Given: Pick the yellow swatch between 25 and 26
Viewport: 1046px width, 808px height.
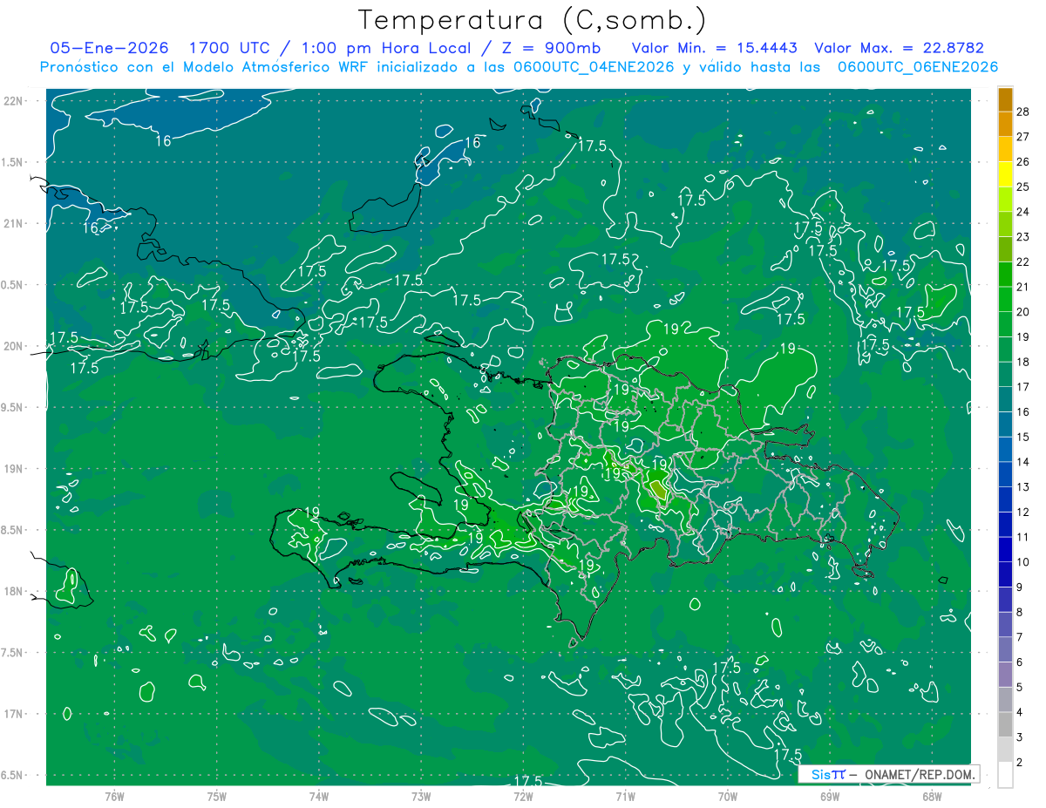Looking at the screenshot, I should 1005,175.
